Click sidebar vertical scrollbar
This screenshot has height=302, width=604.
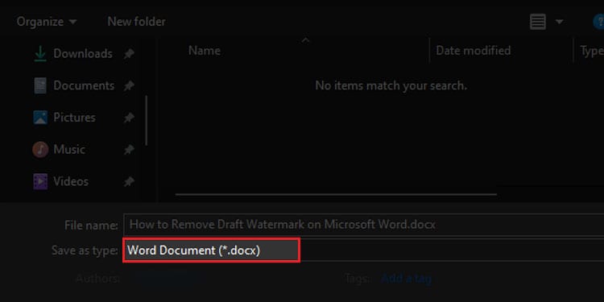pos(147,120)
